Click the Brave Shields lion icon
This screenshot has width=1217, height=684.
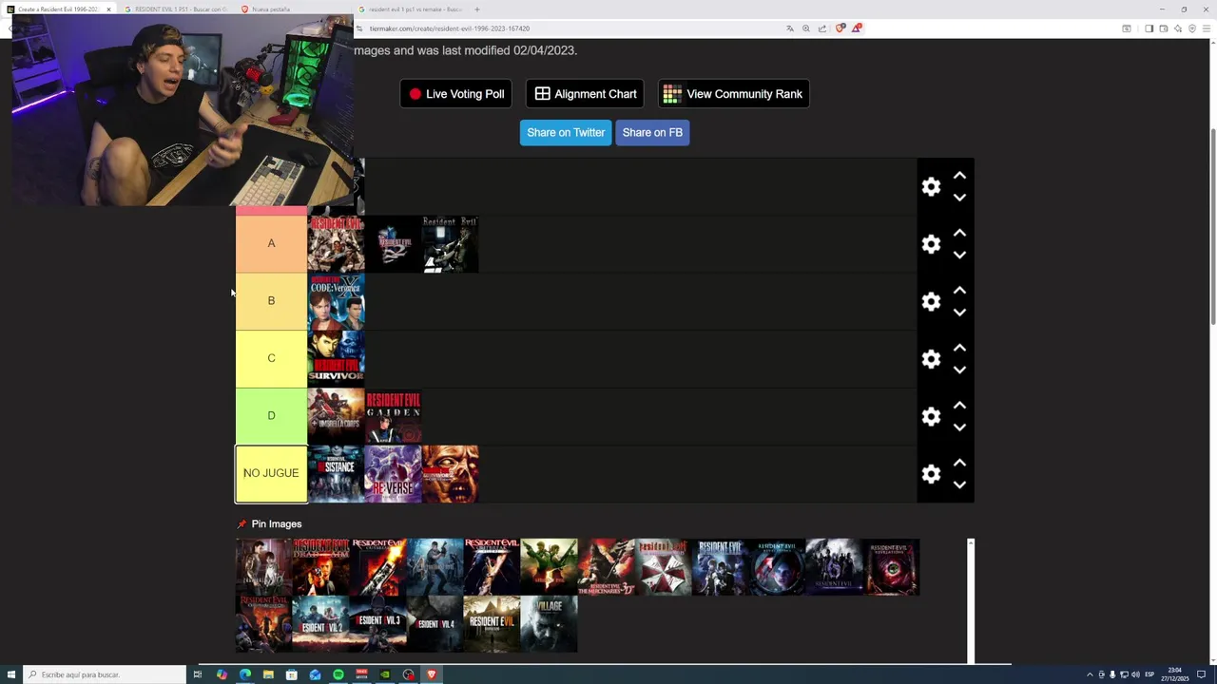840,28
